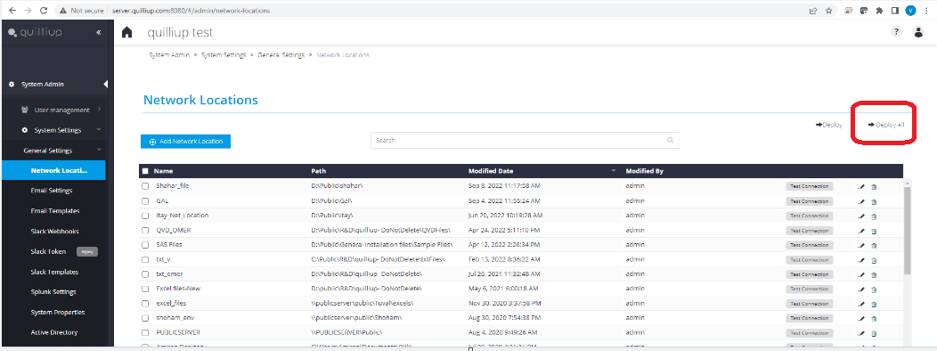937x351 pixels.
Task: Click the table vertical scrollbar
Action: (907, 230)
